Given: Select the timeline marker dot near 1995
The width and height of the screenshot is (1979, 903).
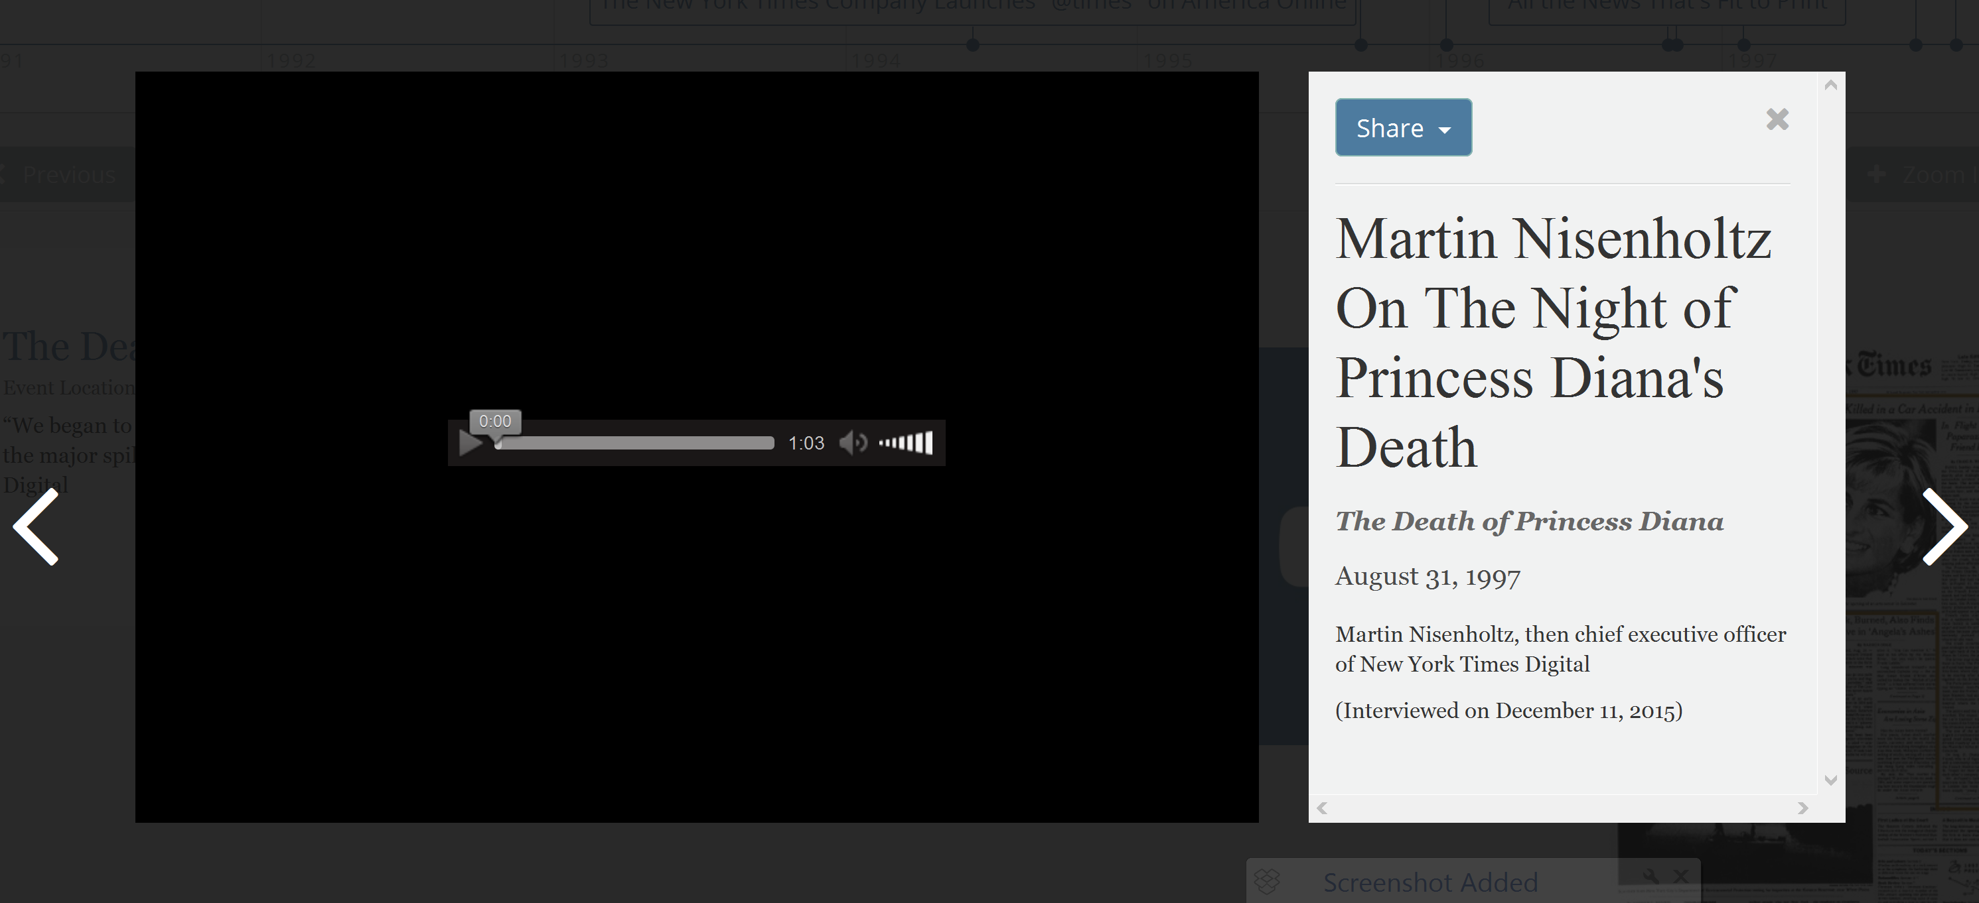Looking at the screenshot, I should click(1360, 44).
